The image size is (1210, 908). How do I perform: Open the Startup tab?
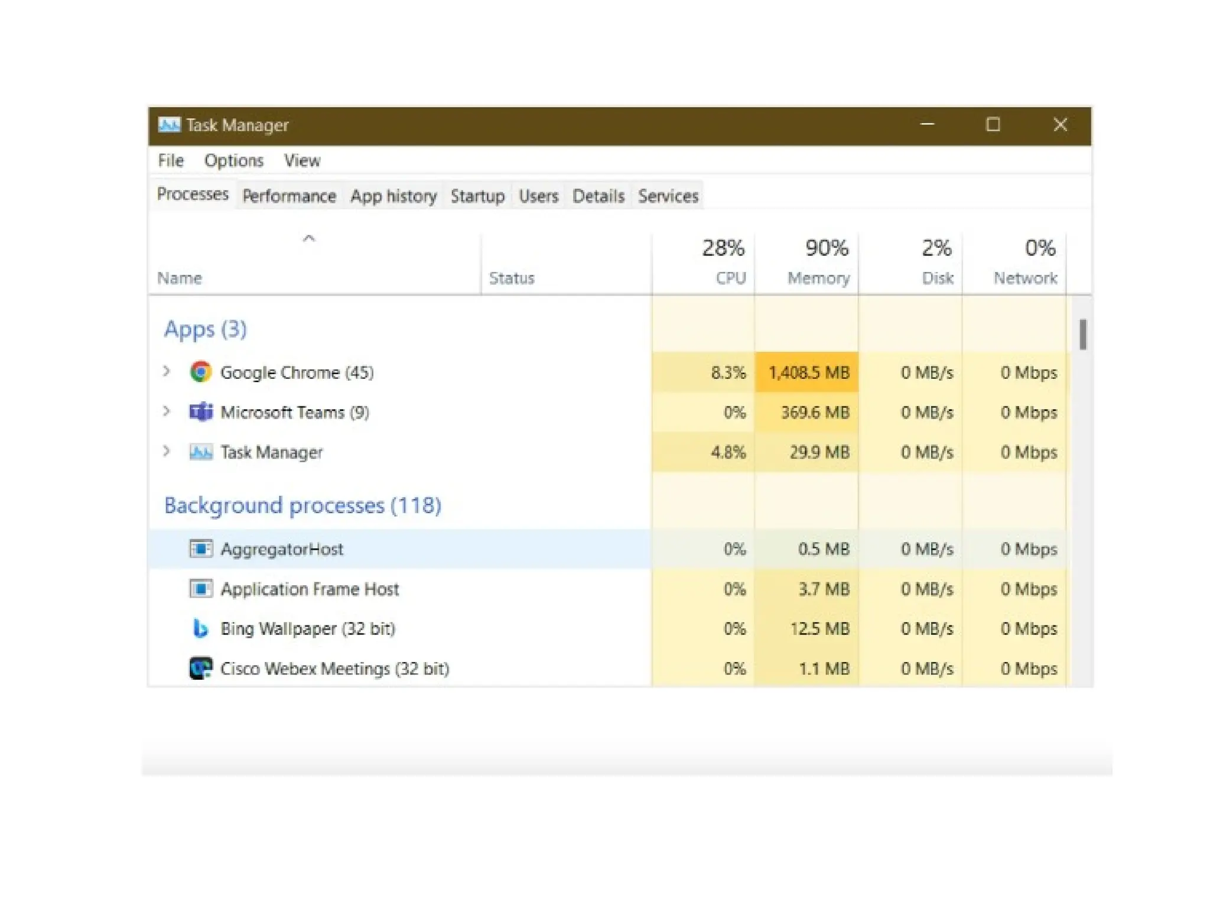point(477,196)
